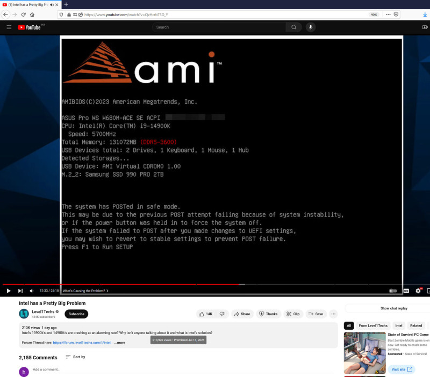The image size is (430, 377).
Task: Click the browser forward arrow
Action: [x=15, y=15]
